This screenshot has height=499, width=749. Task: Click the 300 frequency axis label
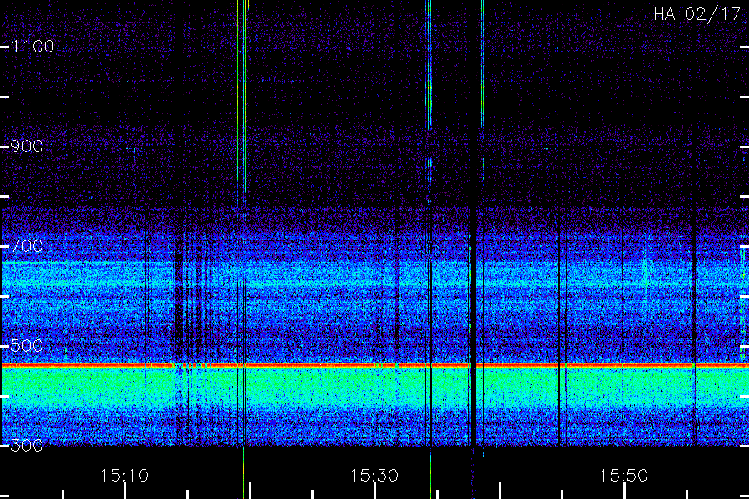[27, 446]
